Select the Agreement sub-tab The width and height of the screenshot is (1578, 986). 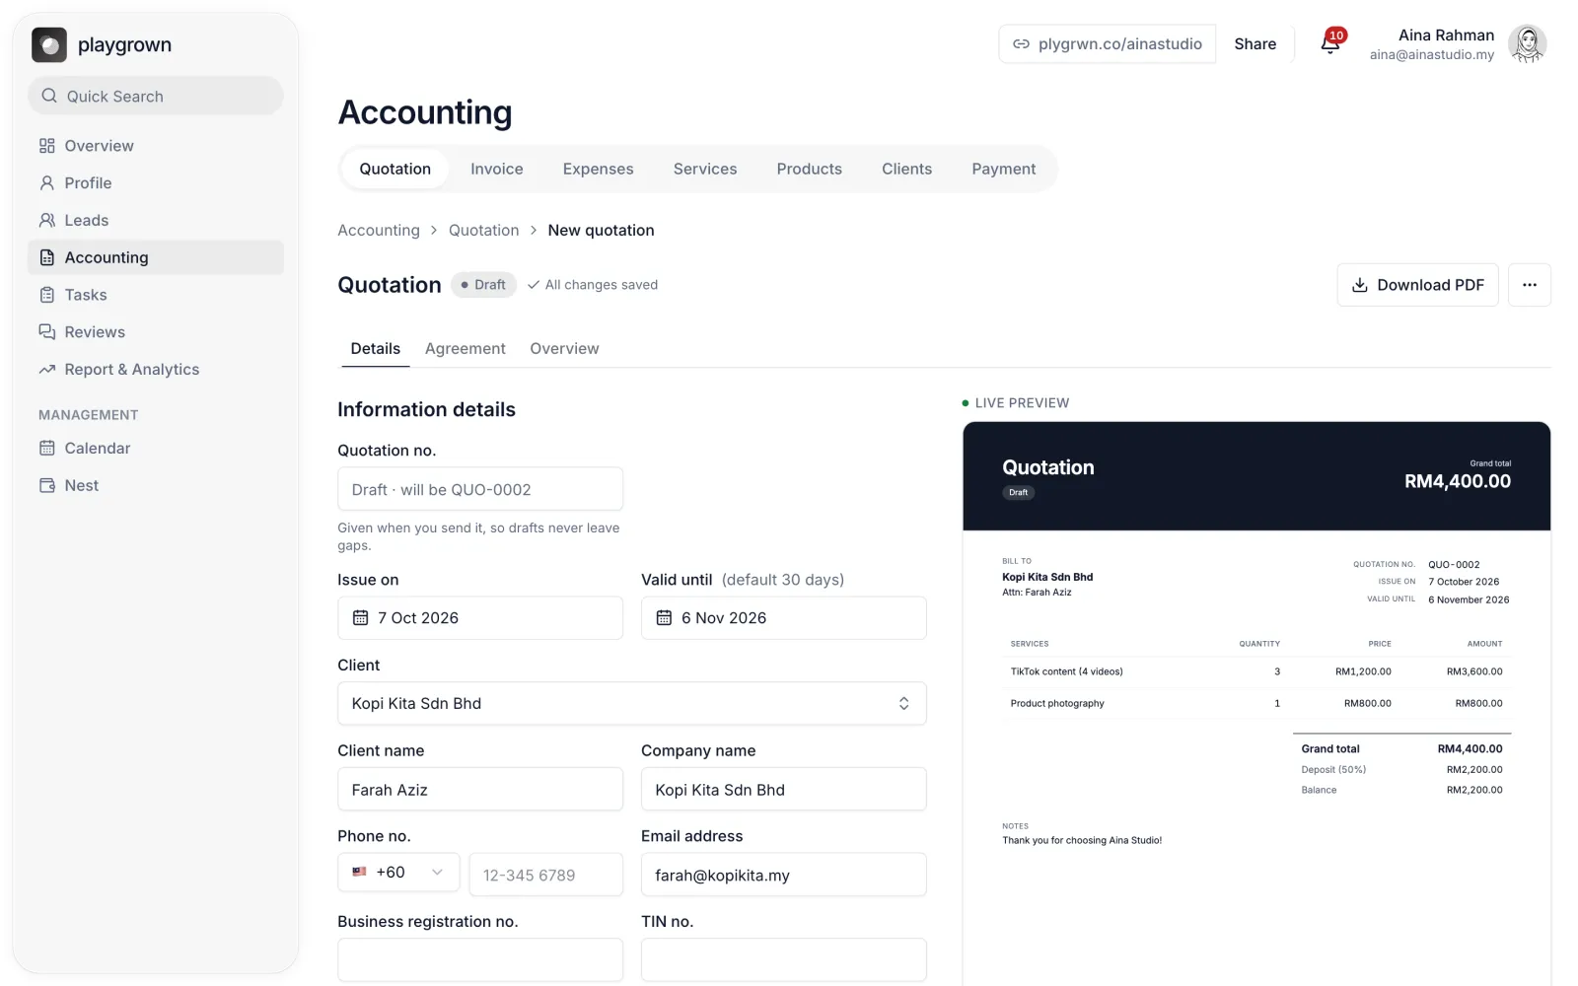[x=466, y=349]
